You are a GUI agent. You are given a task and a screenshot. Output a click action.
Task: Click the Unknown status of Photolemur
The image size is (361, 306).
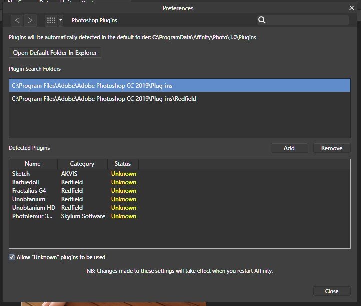tap(124, 216)
